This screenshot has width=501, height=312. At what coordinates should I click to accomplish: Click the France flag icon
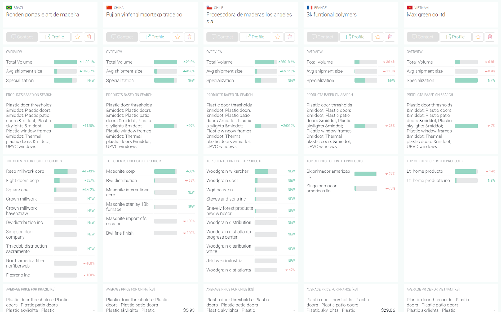pyautogui.click(x=310, y=7)
